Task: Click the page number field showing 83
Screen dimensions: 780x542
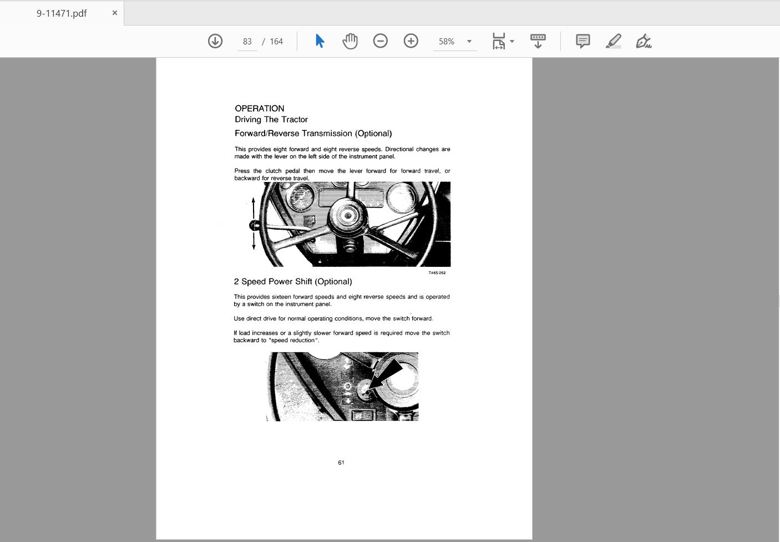Action: (247, 42)
